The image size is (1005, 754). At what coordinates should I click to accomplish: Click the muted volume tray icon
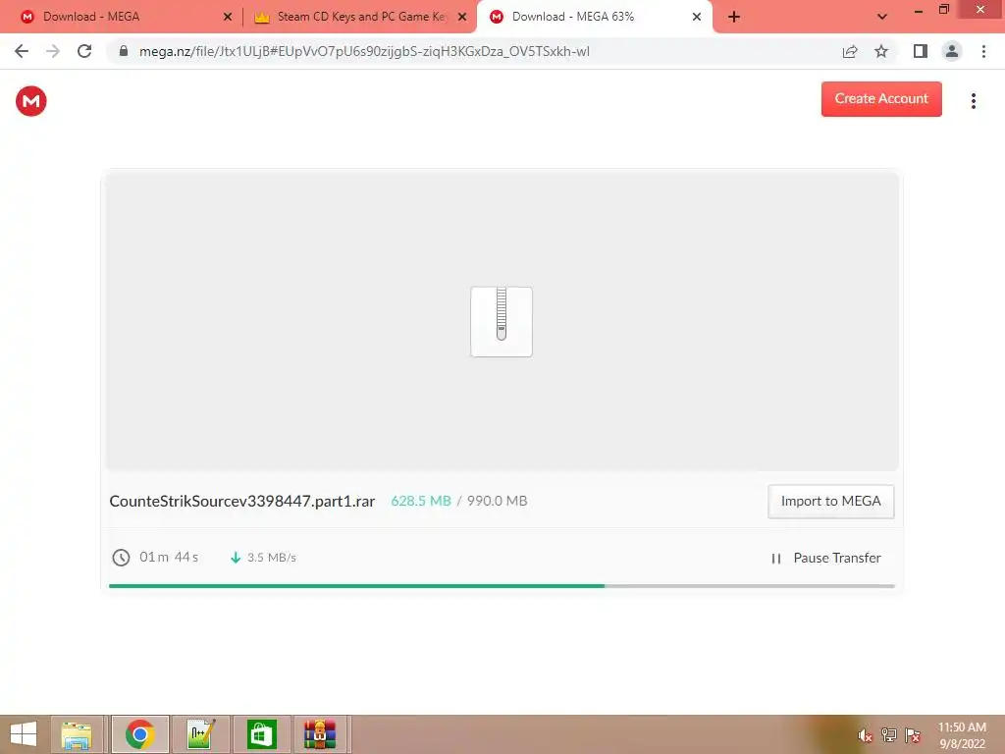(865, 735)
